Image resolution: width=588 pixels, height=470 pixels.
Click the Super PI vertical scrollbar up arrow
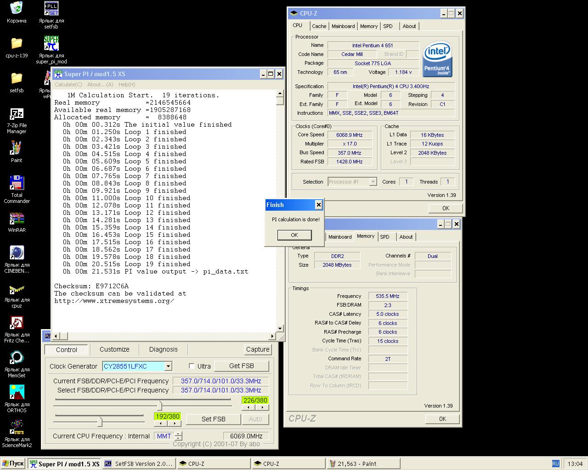pyautogui.click(x=280, y=94)
